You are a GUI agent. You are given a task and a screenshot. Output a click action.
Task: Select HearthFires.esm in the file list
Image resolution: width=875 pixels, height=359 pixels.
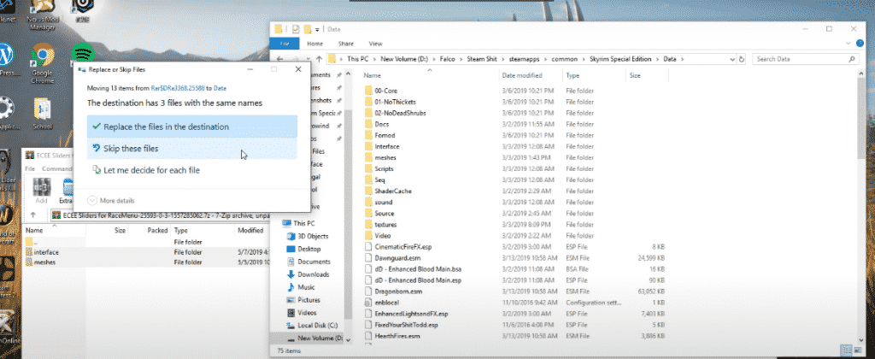396,336
